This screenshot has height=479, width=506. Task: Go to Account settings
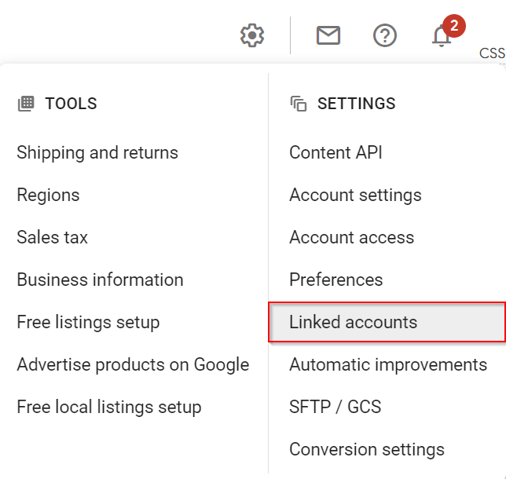click(355, 196)
